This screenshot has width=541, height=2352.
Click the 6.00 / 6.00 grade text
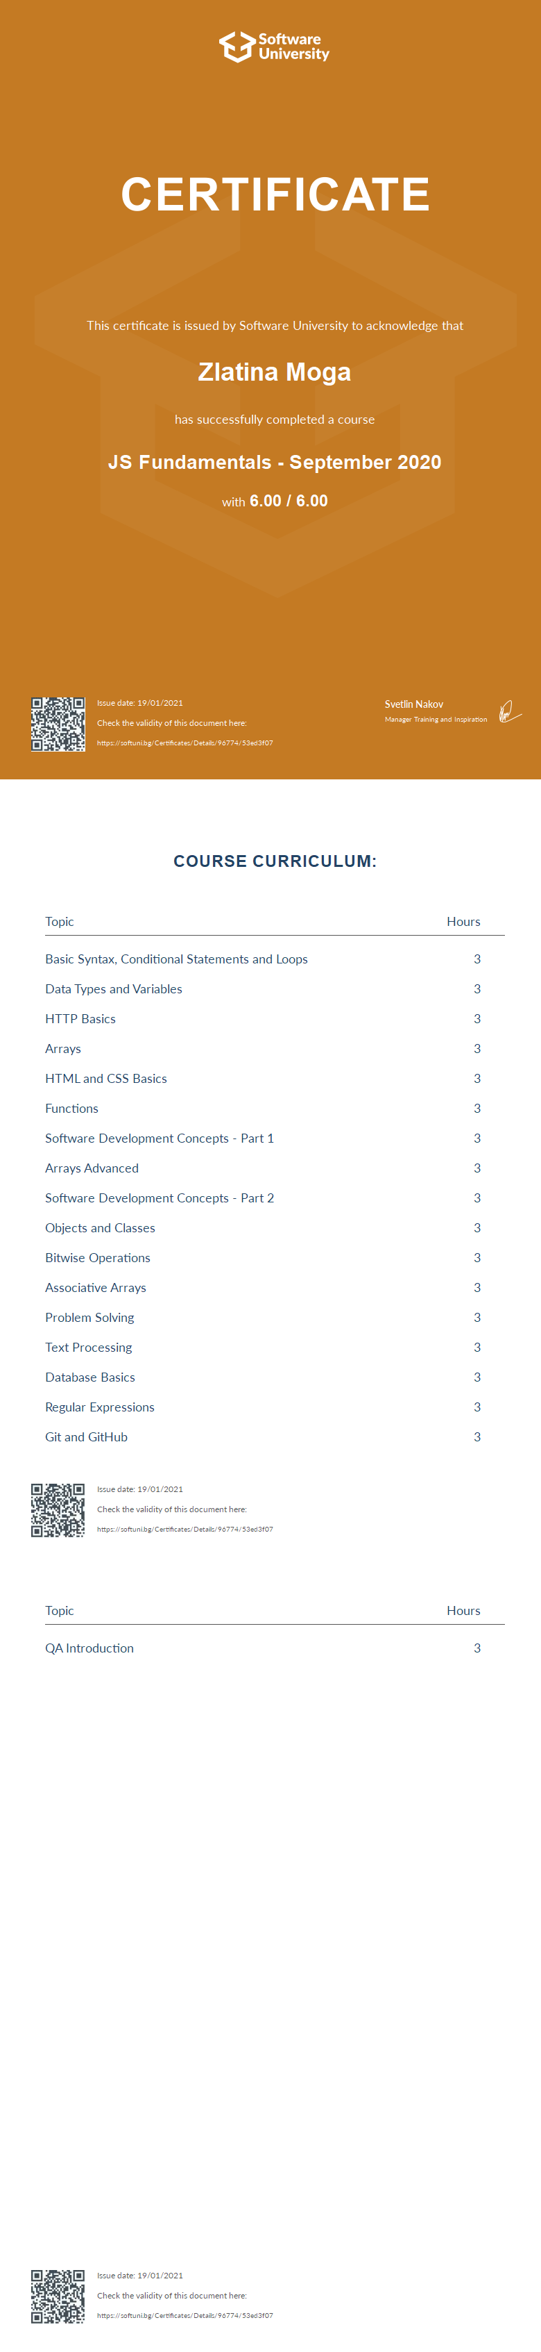(x=289, y=502)
